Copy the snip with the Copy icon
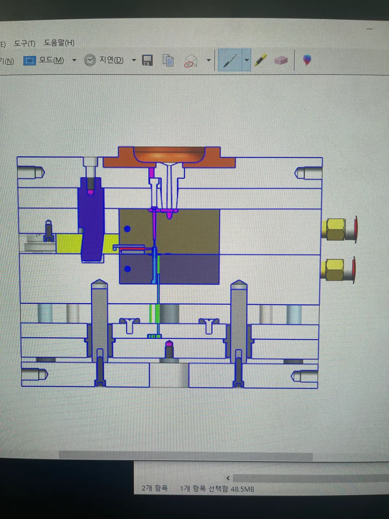This screenshot has width=389, height=519. [x=168, y=60]
